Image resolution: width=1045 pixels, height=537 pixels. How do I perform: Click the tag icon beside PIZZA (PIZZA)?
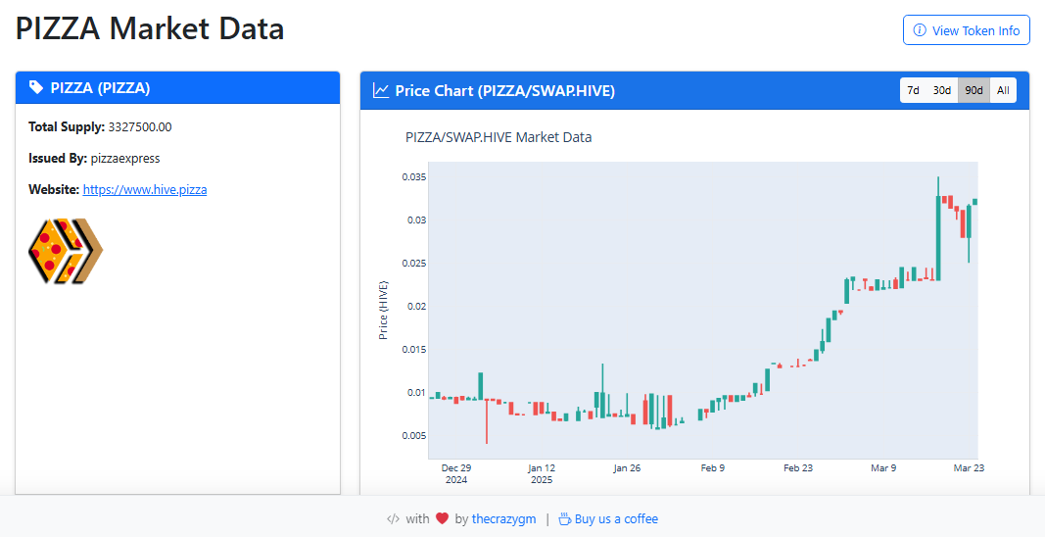pyautogui.click(x=36, y=87)
